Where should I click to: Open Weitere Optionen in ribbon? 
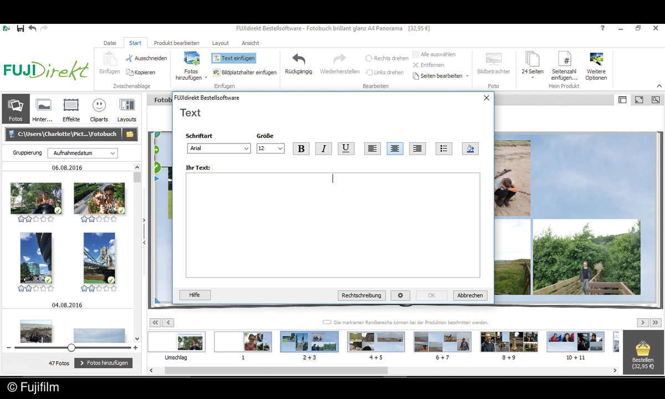pyautogui.click(x=596, y=66)
